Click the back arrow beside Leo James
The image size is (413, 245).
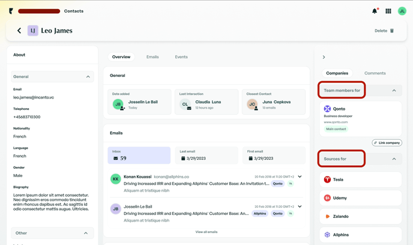(19, 31)
